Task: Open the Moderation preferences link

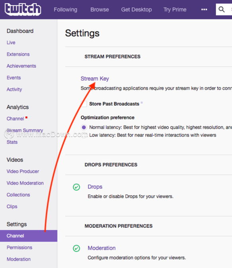Action: (x=101, y=248)
